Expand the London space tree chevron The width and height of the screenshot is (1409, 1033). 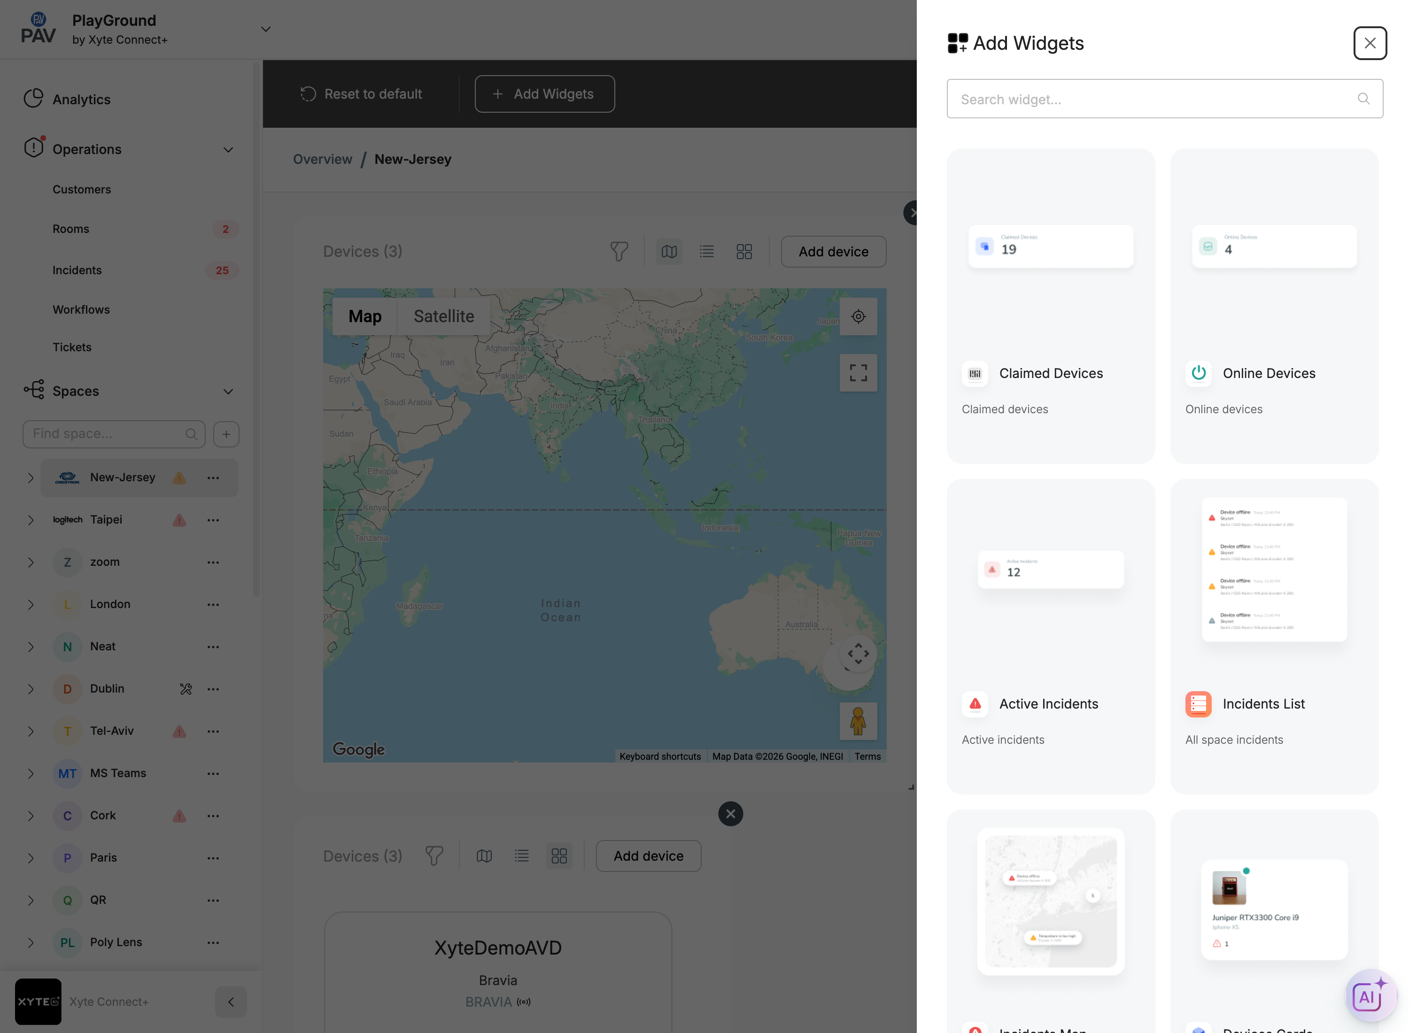pos(30,605)
